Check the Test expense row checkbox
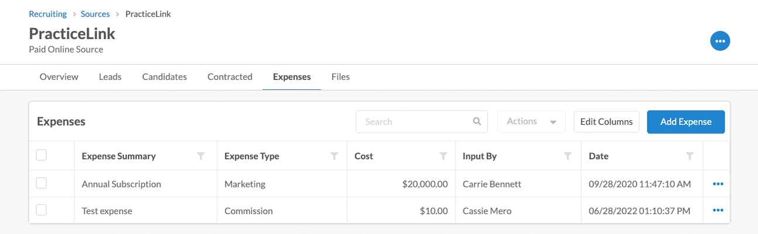The width and height of the screenshot is (758, 234). point(42,210)
